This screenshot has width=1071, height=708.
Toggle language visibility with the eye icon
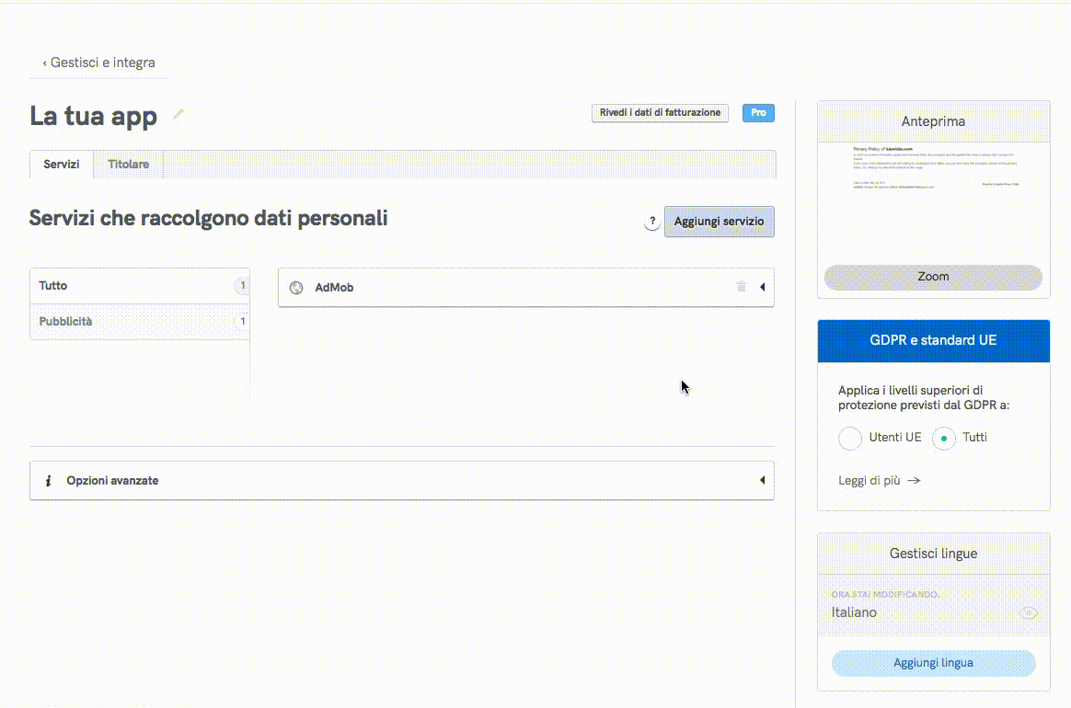[1030, 611]
